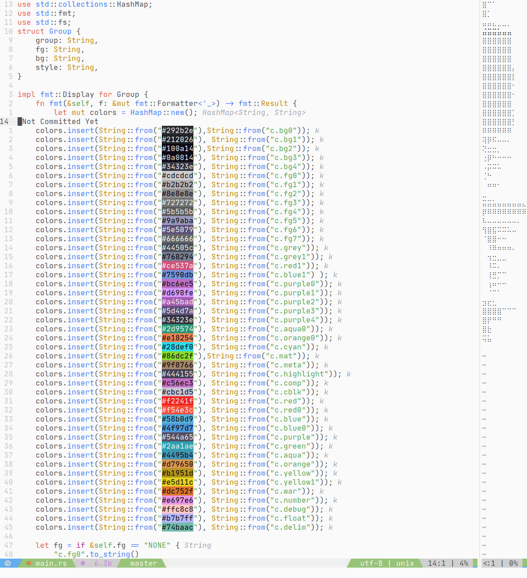Click the red #f2241f color swatch
The image size is (527, 578).
[x=178, y=401]
